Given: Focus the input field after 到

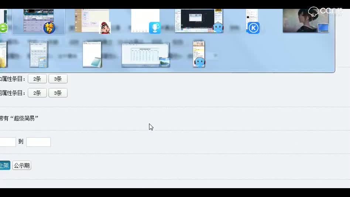Looking at the screenshot, I should pyautogui.click(x=38, y=142).
